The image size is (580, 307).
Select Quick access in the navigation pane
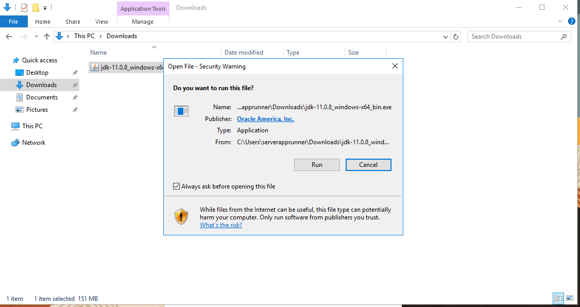pos(40,60)
